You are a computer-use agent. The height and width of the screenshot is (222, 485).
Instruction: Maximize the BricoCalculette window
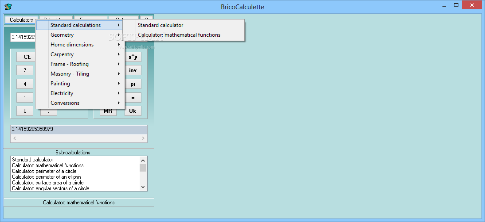tap(456, 5)
